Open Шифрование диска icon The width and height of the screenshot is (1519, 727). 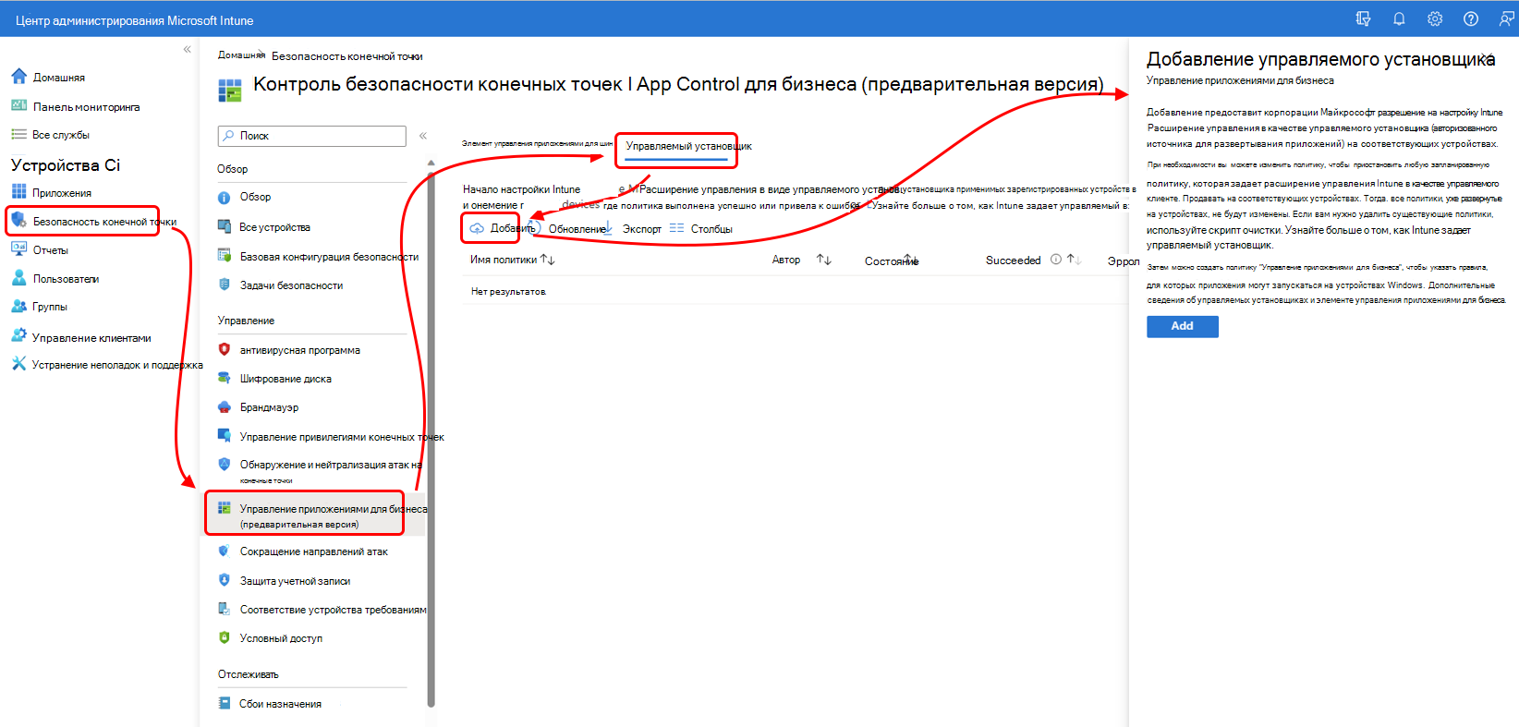(224, 378)
